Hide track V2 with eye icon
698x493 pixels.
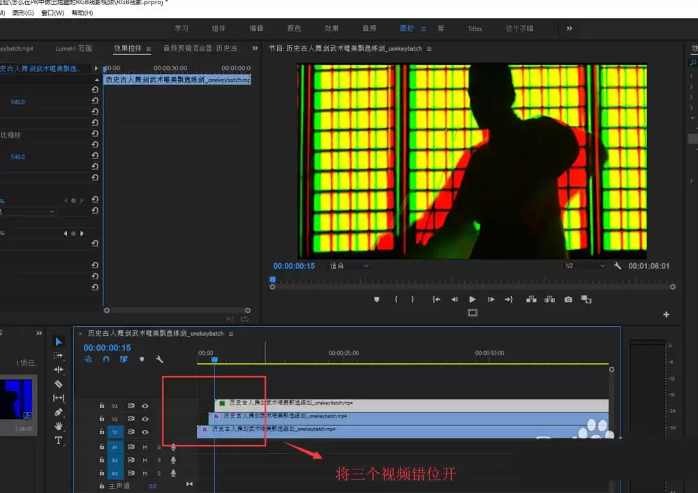pyautogui.click(x=145, y=418)
